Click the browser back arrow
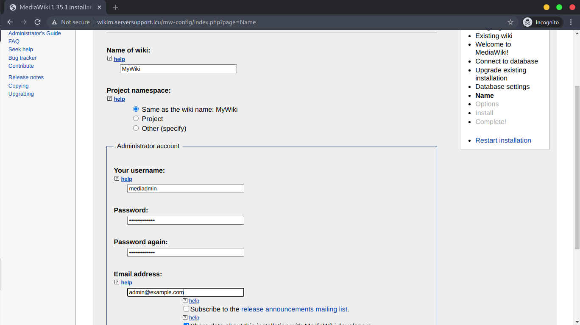The image size is (580, 325). coord(10,22)
